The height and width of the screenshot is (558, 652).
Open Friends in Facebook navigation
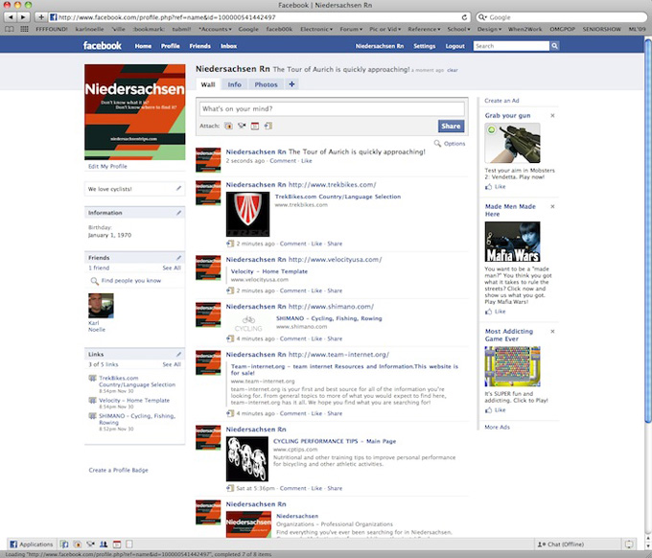coord(200,46)
